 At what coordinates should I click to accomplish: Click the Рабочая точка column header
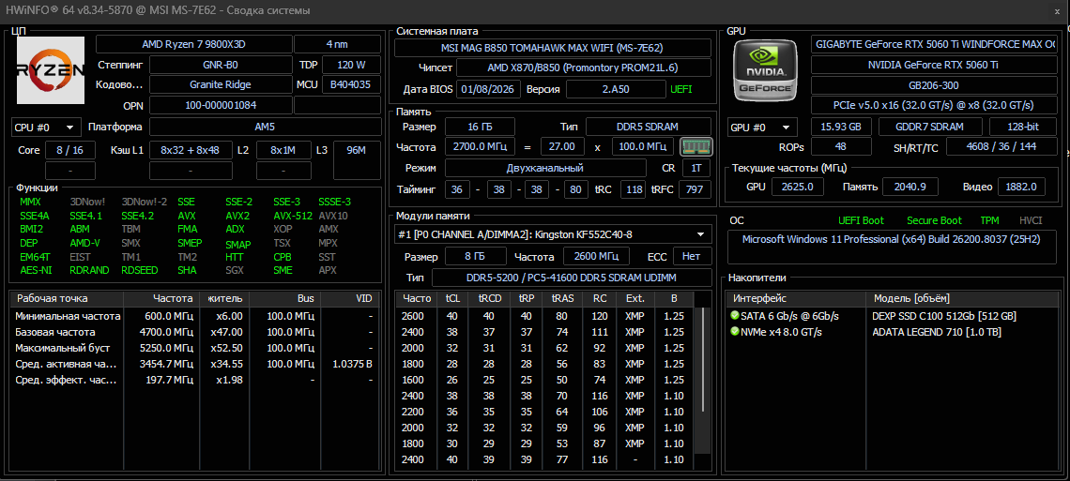[67, 298]
